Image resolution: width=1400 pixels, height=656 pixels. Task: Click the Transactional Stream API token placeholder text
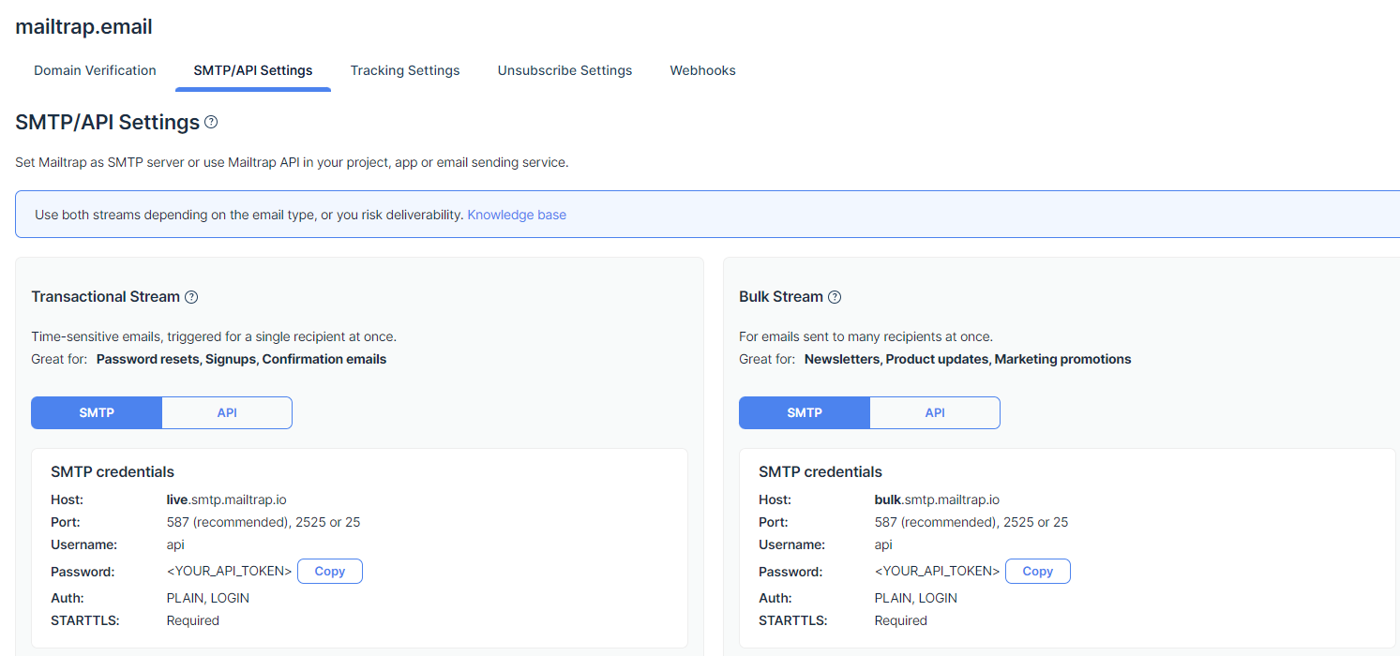[x=229, y=572]
